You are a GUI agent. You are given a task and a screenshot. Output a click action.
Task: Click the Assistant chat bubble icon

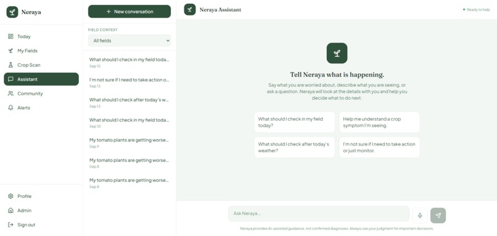[x=10, y=79]
